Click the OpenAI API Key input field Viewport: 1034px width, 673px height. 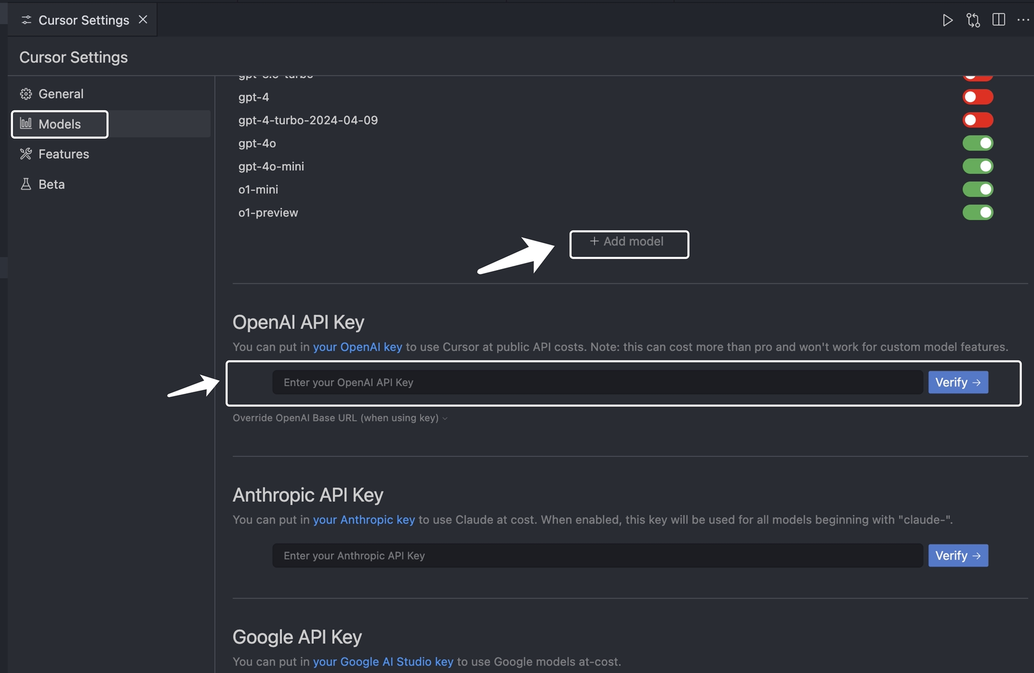tap(597, 382)
